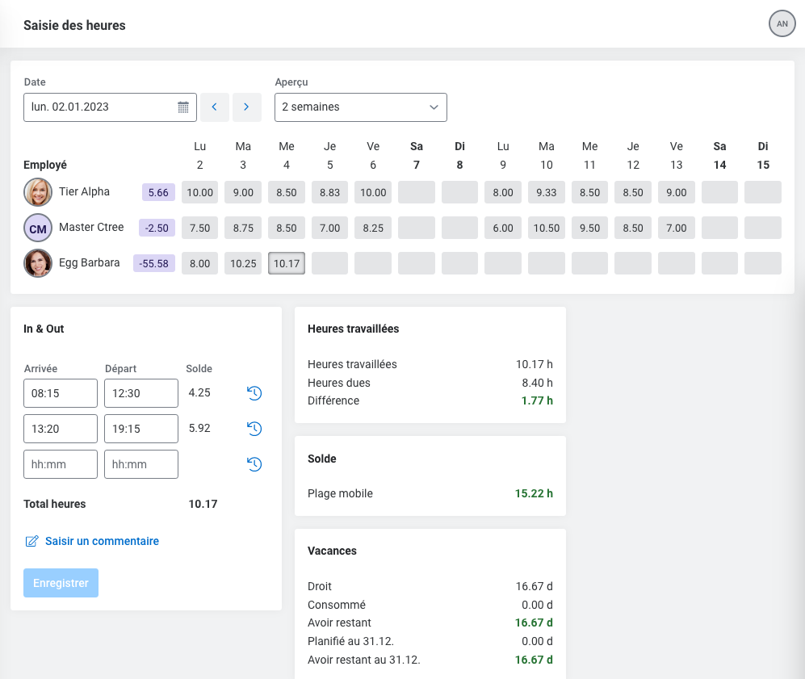Click Egg Barbara's -55.58 balance badge
Screen dimensions: 805x679
(x=153, y=263)
